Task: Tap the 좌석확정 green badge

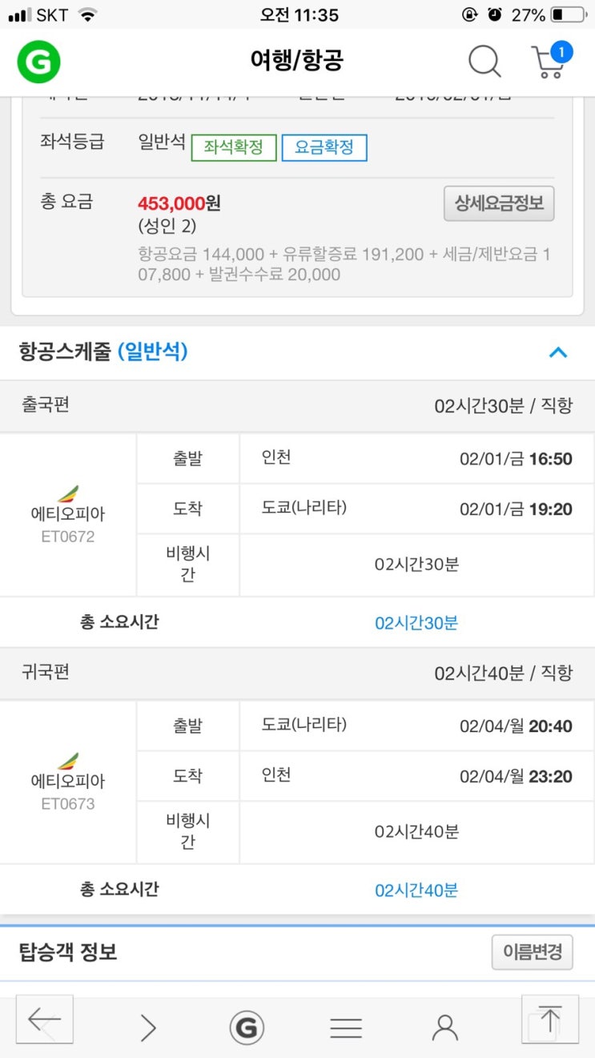Action: tap(233, 147)
